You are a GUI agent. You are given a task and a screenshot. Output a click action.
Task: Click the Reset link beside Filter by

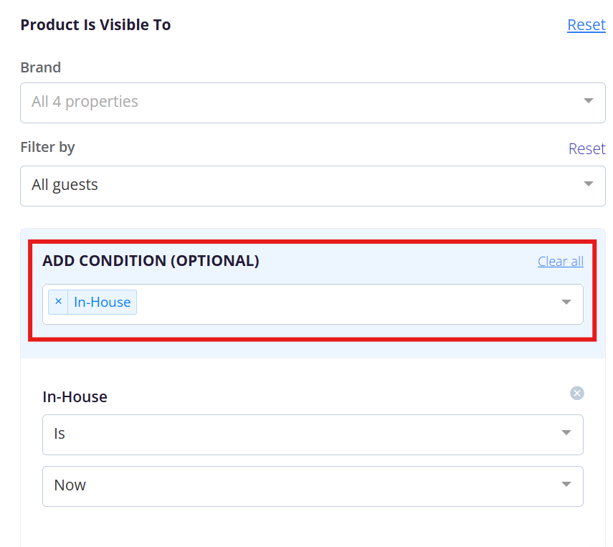pyautogui.click(x=586, y=149)
